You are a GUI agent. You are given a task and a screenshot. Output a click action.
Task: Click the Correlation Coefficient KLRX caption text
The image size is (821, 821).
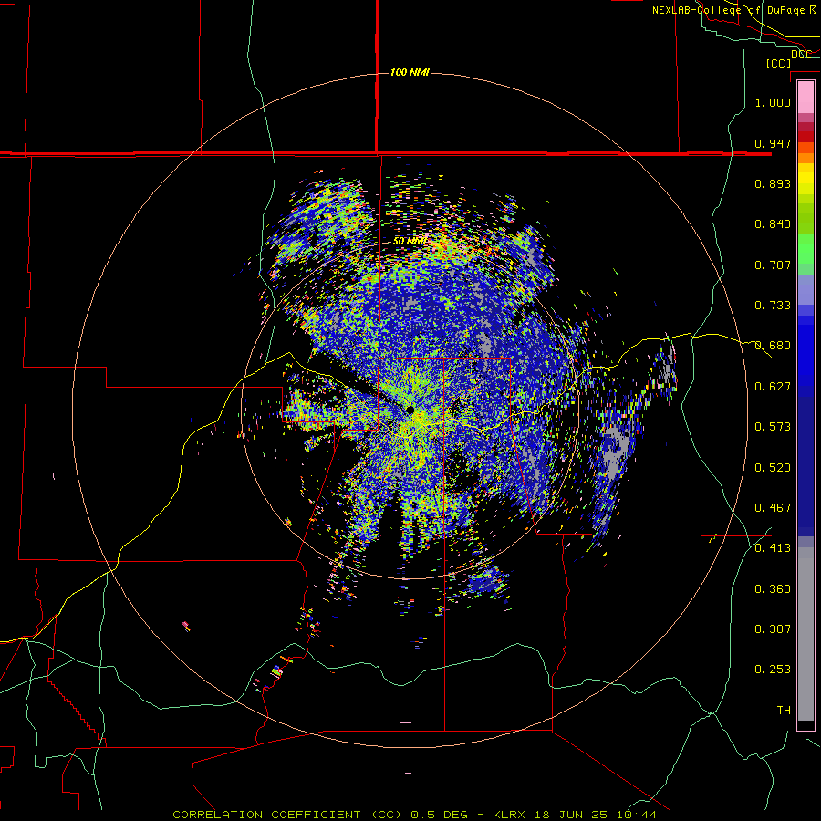[x=414, y=815]
